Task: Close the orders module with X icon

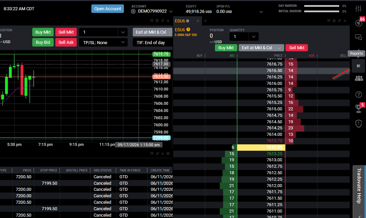Action: (x=163, y=153)
